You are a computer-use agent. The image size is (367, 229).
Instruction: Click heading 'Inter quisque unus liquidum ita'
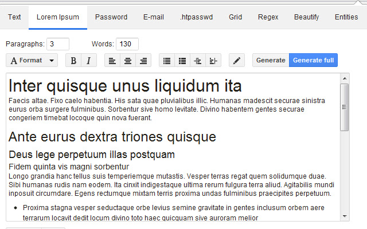125,86
